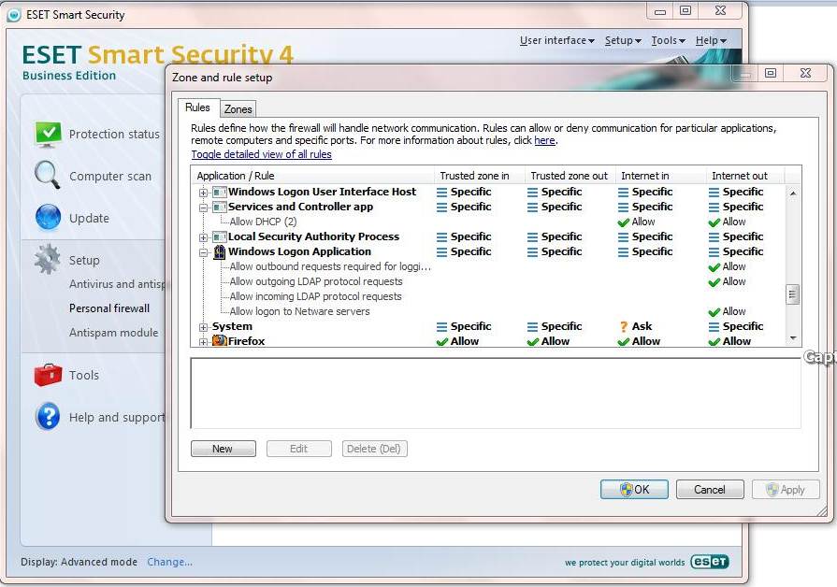The width and height of the screenshot is (837, 587).
Task: Confirm the dialog with OK
Action: click(x=634, y=490)
